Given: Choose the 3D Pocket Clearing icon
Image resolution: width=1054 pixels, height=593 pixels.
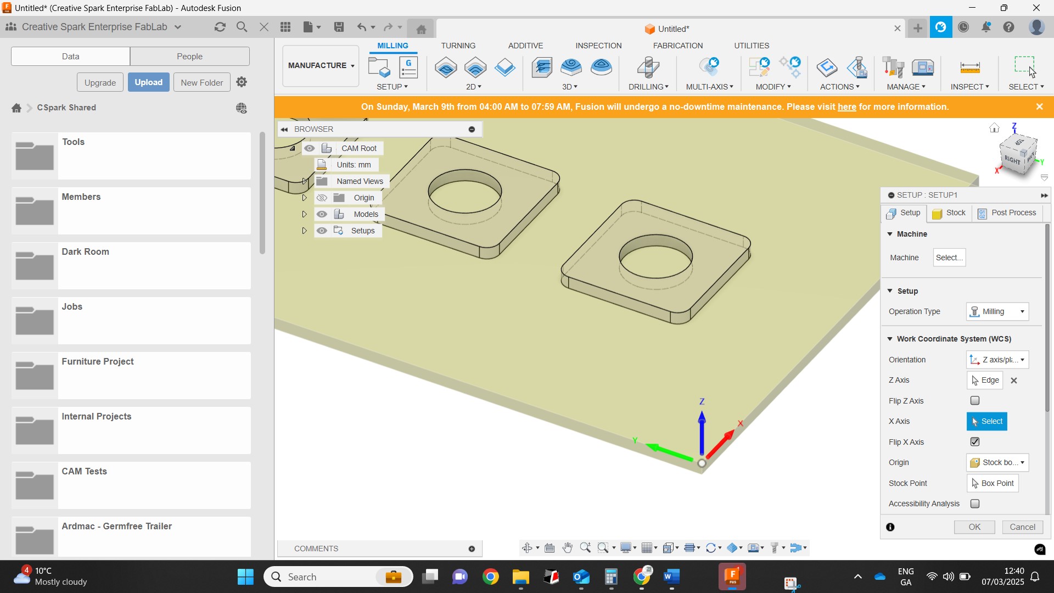Looking at the screenshot, I should [571, 68].
